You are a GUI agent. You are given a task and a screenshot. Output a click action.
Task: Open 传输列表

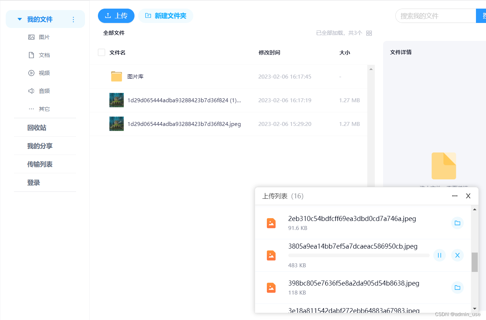pos(40,164)
